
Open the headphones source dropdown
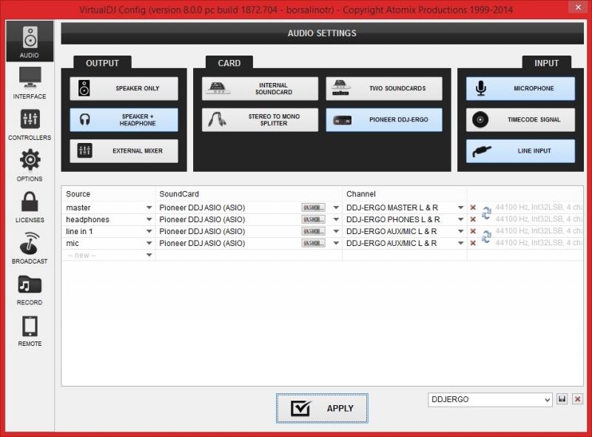pos(149,219)
